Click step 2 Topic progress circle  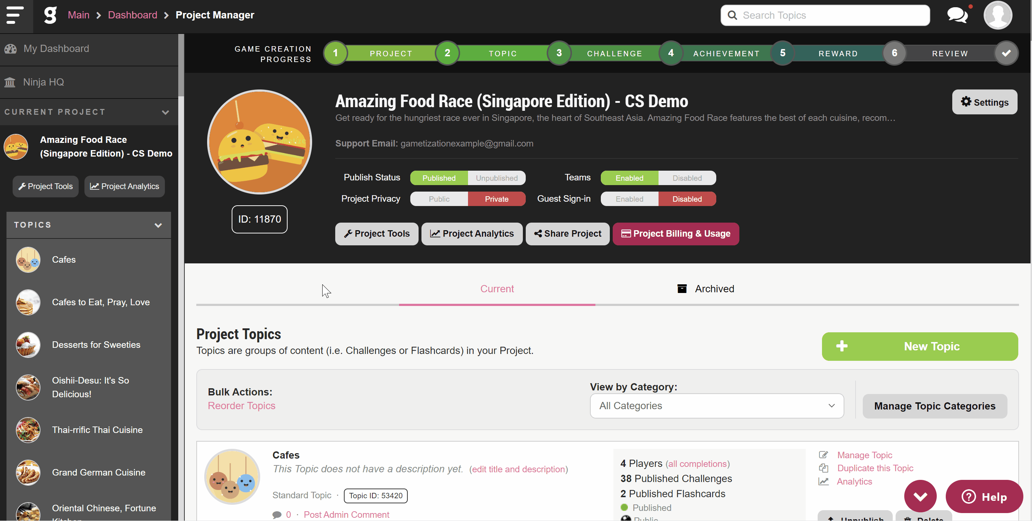447,53
